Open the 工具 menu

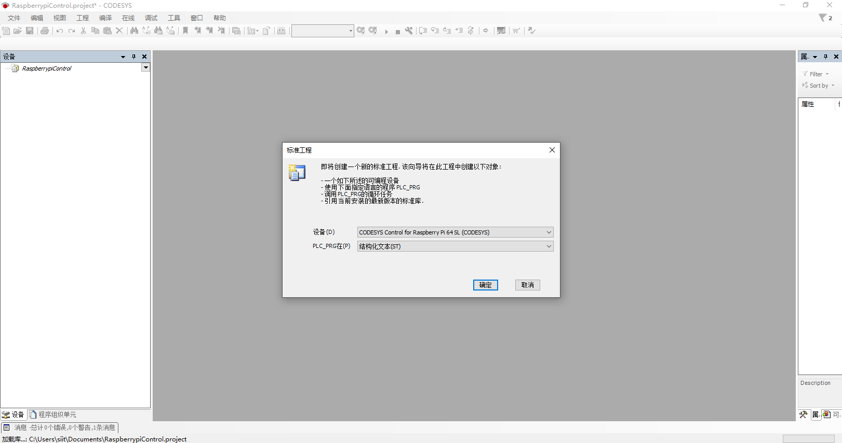174,18
